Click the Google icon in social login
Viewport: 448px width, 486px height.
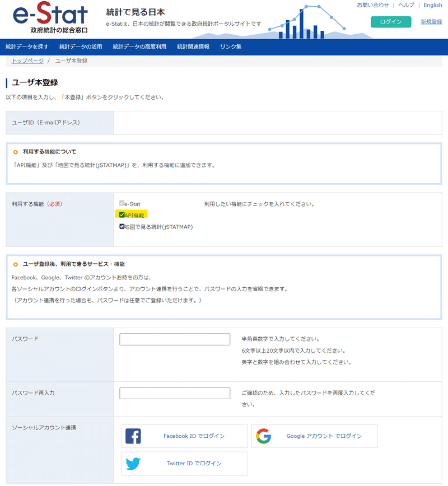(263, 436)
